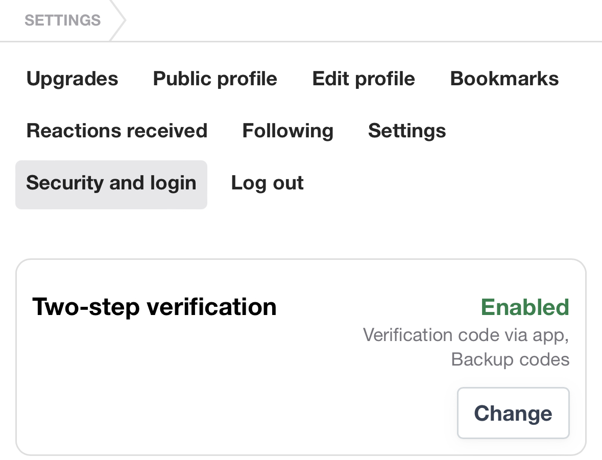Open the Upgrades tab
The height and width of the screenshot is (460, 602).
click(72, 79)
